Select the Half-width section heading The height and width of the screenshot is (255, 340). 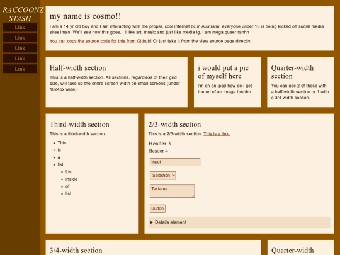[x=77, y=68]
